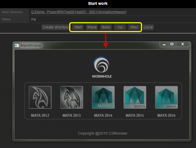Launch Maya 2012 from the icon
Viewport: 196px width, 148px height.
pos(40,97)
